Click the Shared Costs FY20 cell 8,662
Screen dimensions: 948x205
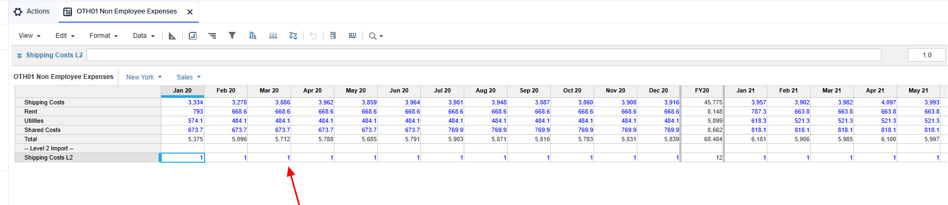[702, 130]
